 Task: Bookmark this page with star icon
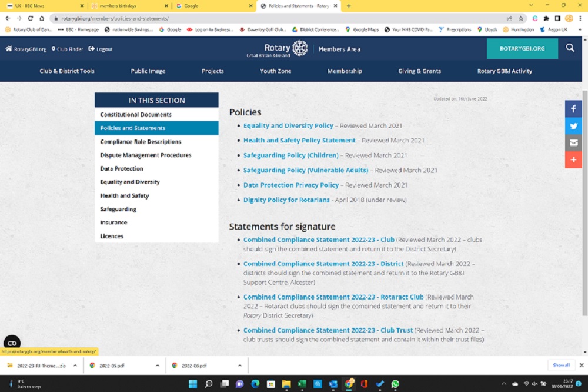coord(520,18)
